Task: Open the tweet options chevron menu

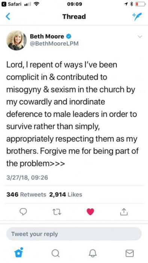Action: (x=140, y=36)
